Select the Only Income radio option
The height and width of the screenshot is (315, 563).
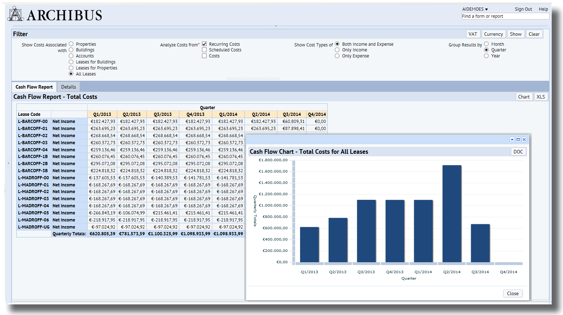337,50
